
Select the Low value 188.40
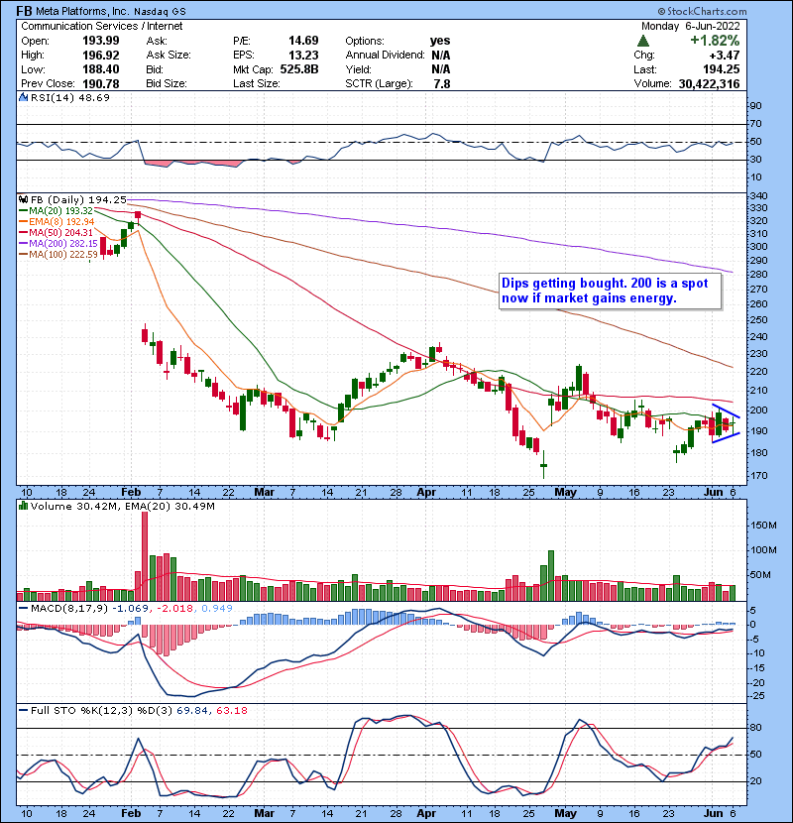[101, 69]
